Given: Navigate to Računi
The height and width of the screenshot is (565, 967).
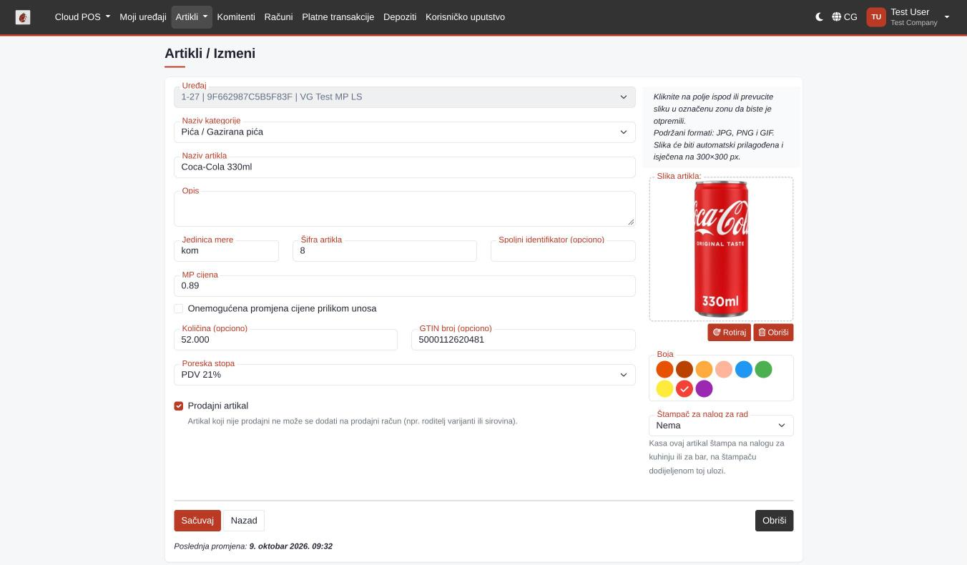Looking at the screenshot, I should coord(278,17).
